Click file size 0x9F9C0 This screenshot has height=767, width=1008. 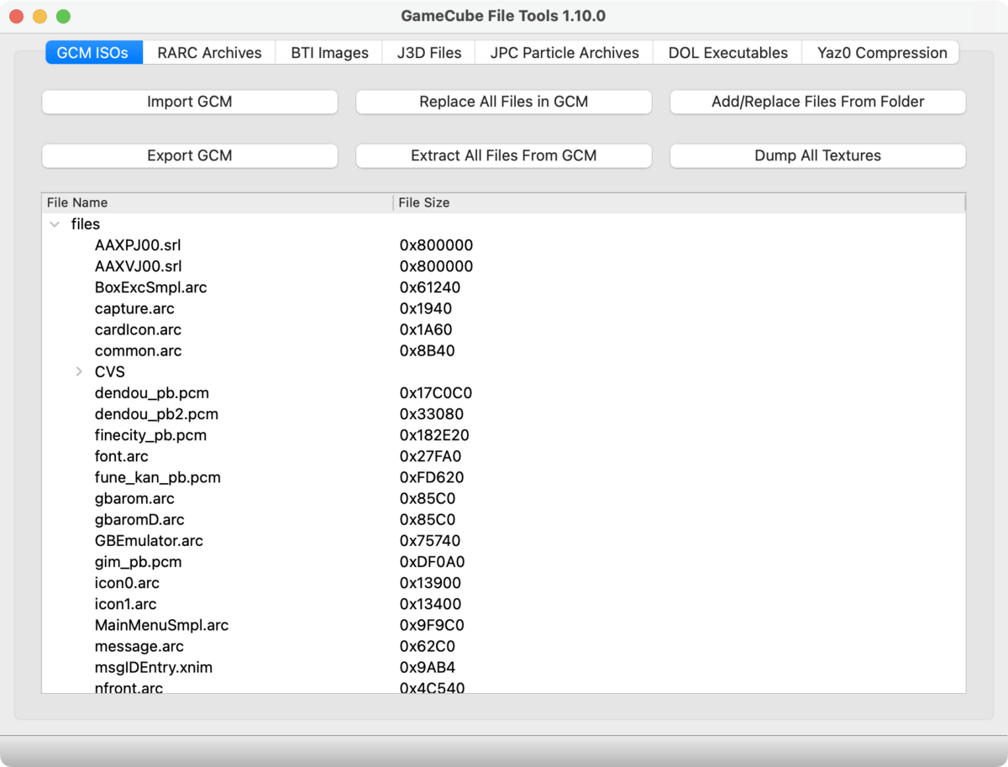pos(432,625)
